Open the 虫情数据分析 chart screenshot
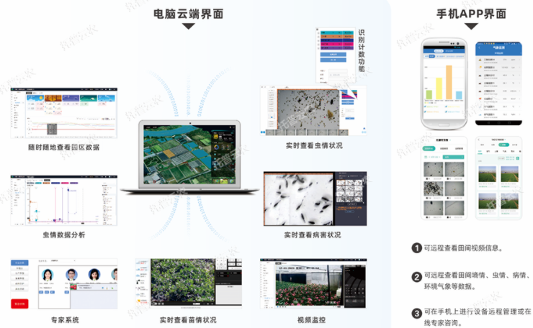 tap(64, 201)
